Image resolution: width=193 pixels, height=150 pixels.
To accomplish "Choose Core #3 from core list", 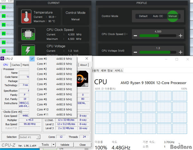I will pos(53,74).
